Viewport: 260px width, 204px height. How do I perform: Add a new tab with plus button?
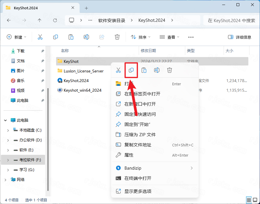[x=86, y=8]
